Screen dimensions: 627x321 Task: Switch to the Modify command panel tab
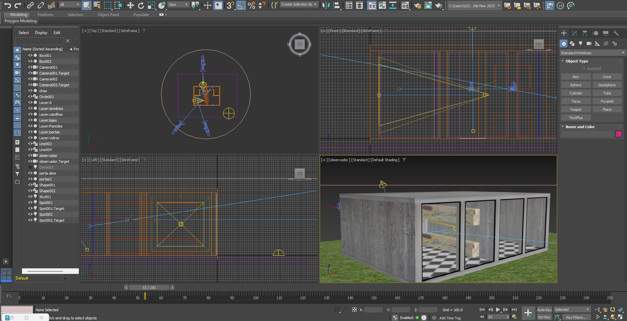574,33
